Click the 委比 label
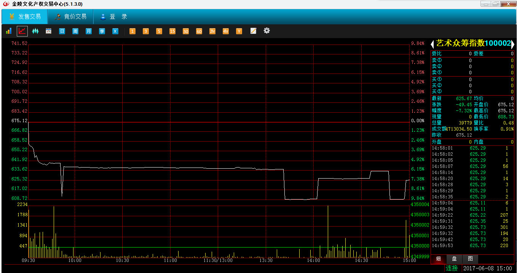517x273 pixels. (x=437, y=54)
